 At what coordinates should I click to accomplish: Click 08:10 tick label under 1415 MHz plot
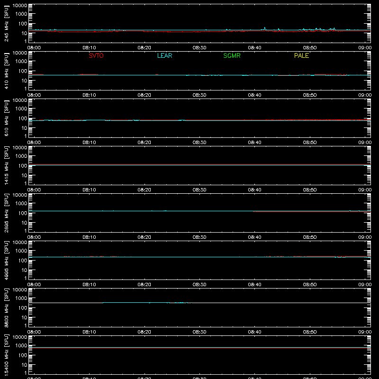89,190
